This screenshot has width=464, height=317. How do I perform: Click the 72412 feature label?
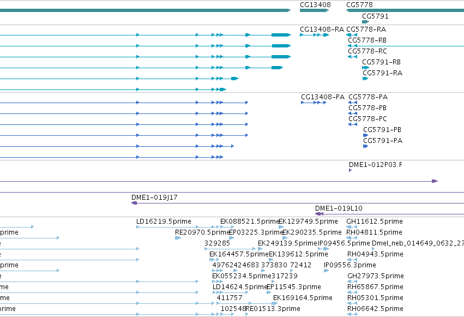pos(300,265)
